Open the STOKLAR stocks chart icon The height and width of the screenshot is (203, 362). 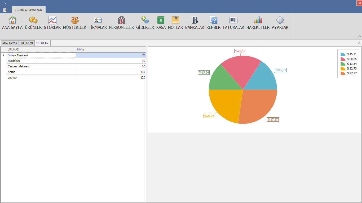[52, 20]
